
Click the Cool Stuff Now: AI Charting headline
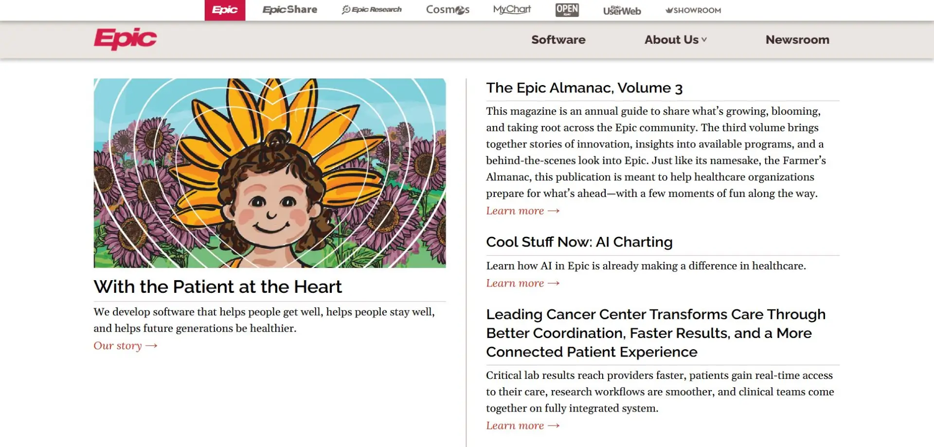click(579, 242)
